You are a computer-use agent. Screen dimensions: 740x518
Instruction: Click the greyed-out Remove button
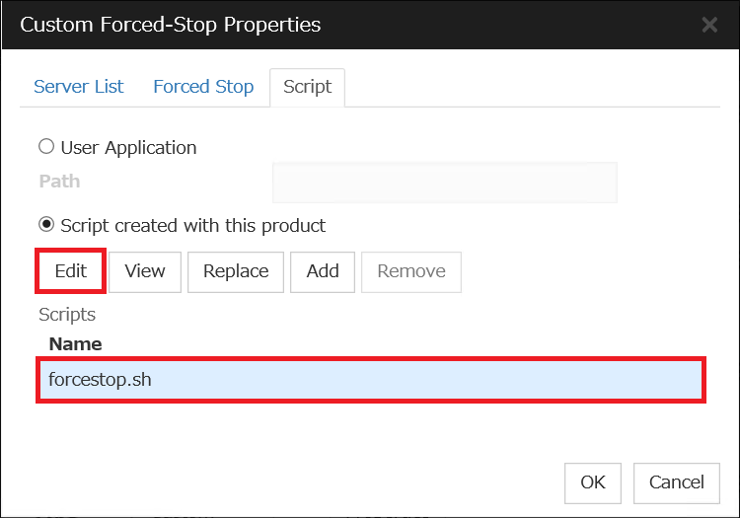coord(411,271)
